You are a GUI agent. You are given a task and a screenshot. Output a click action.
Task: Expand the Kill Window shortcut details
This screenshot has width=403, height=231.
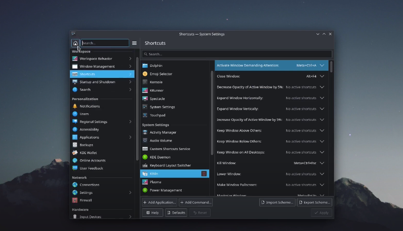[x=322, y=163]
